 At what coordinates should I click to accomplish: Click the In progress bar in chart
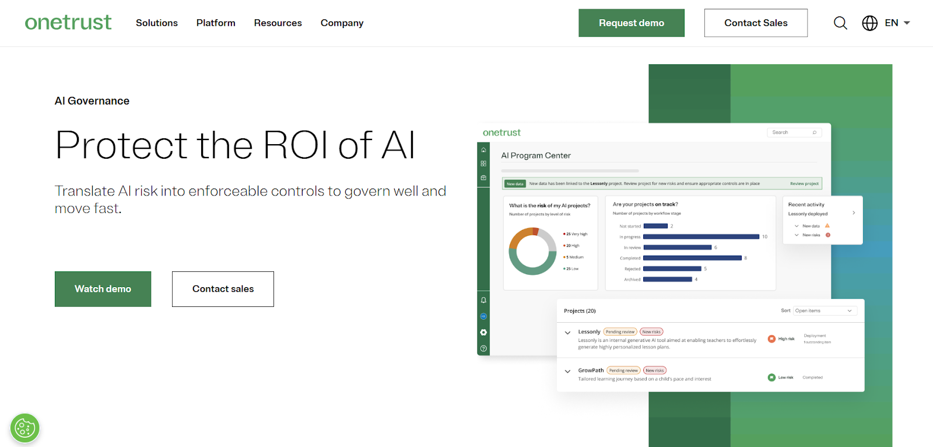[x=701, y=236]
